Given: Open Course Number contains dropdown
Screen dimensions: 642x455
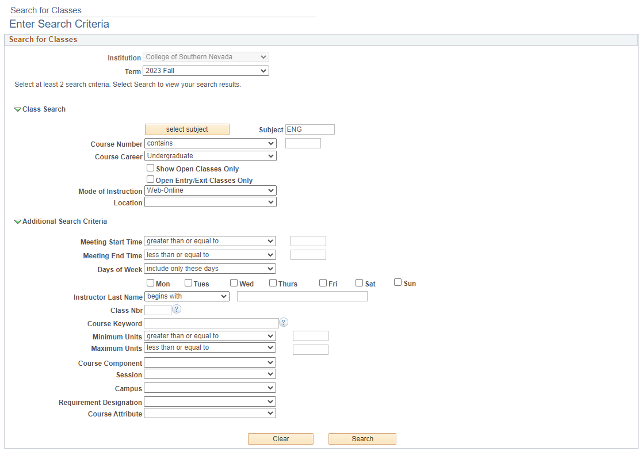Looking at the screenshot, I should [x=211, y=143].
